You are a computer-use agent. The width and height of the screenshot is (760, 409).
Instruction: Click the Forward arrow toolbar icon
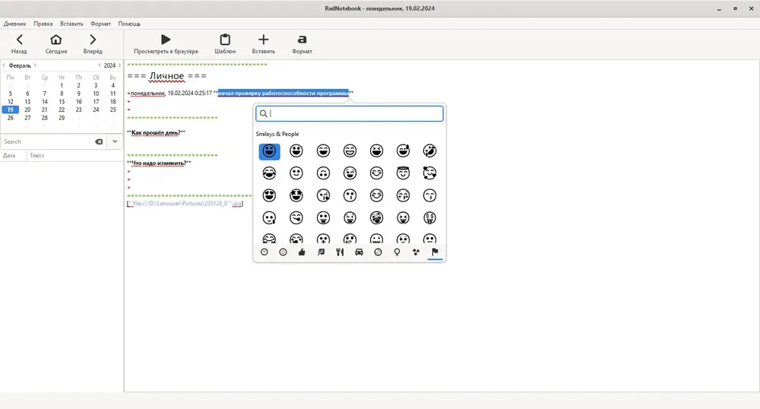(93, 40)
